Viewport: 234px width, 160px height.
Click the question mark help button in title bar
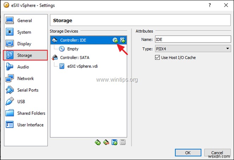coord(210,5)
